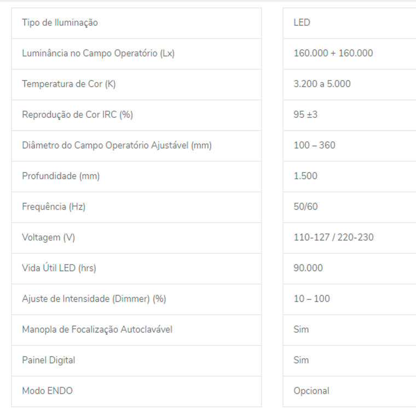The image size is (416, 409).
Task: Select the "110-127 / 220-230" voltage value
Action: 334,238
